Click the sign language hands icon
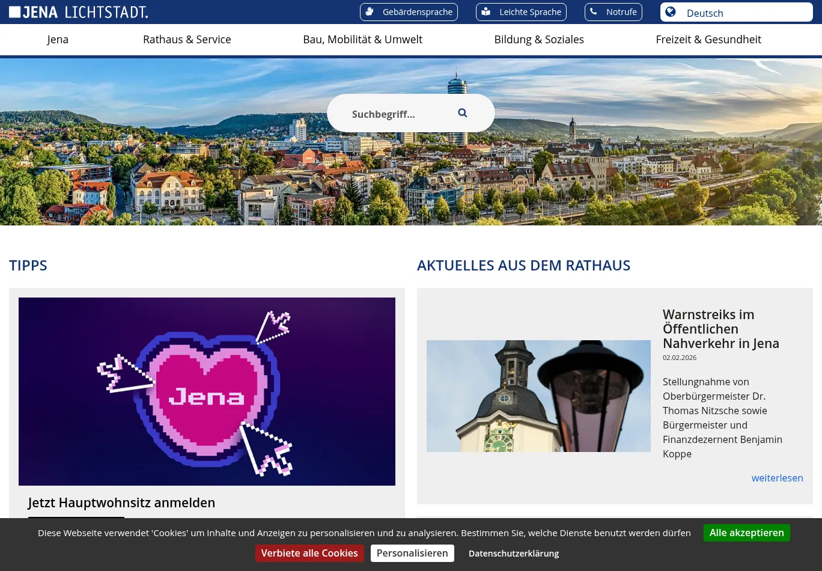The image size is (822, 571). tap(370, 12)
